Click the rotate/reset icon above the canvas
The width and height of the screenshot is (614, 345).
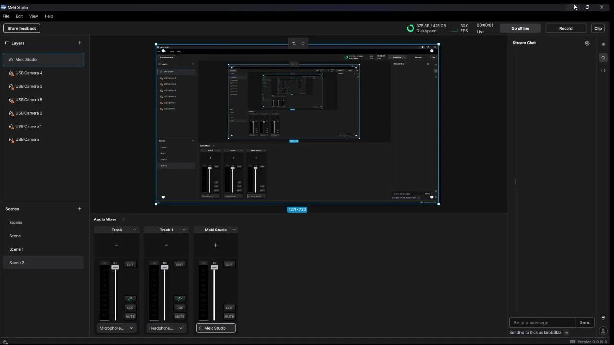[303, 44]
